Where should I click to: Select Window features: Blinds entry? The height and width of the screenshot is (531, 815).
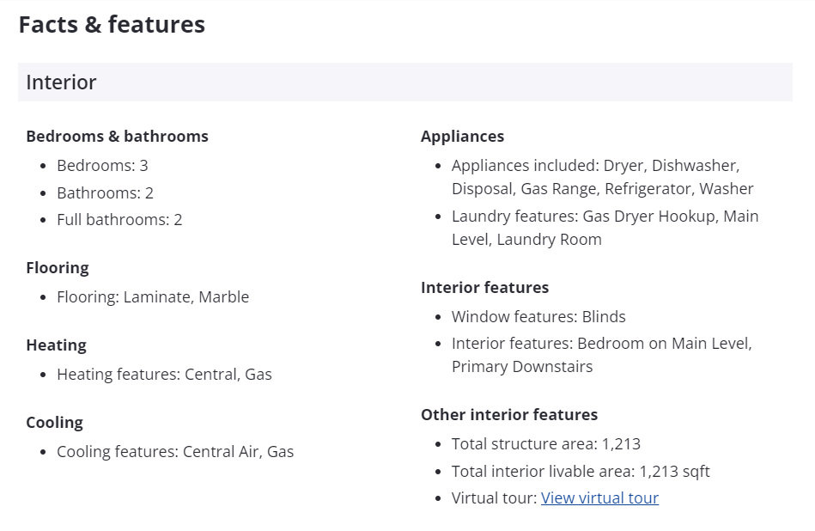click(x=538, y=317)
